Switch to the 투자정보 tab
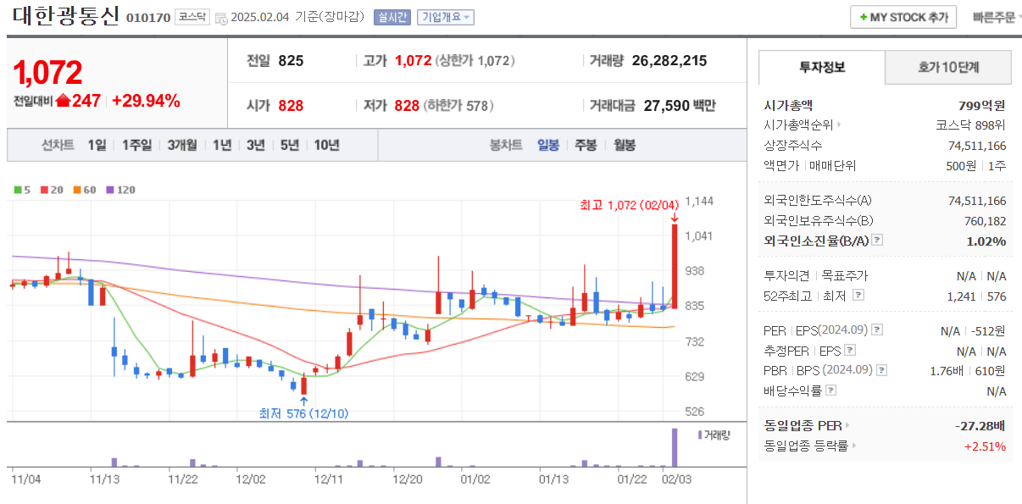Viewport: 1022px width, 504px height. [822, 67]
